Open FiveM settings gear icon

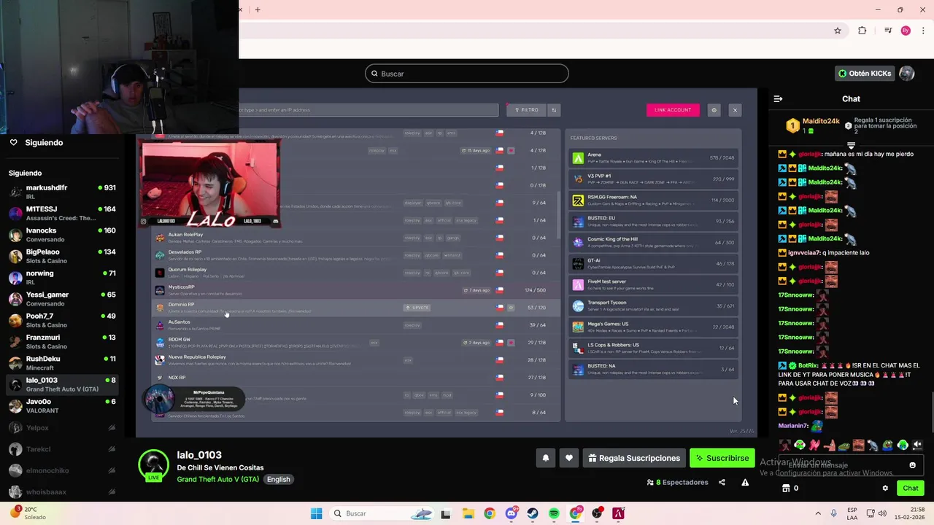(714, 110)
